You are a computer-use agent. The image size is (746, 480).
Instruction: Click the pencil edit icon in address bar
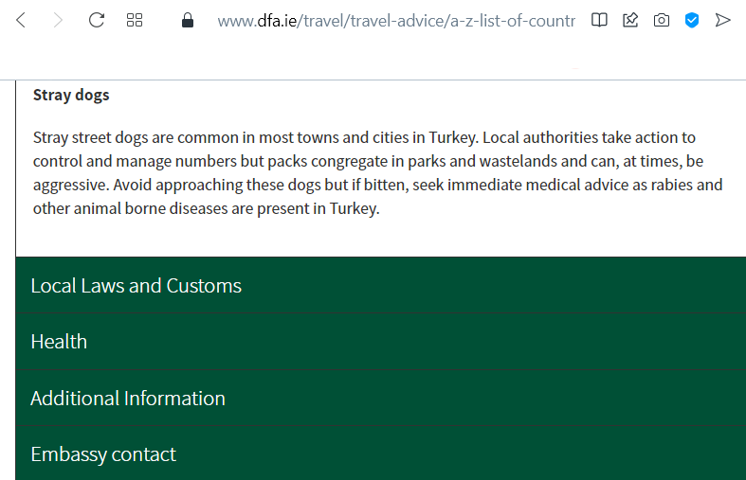point(630,21)
